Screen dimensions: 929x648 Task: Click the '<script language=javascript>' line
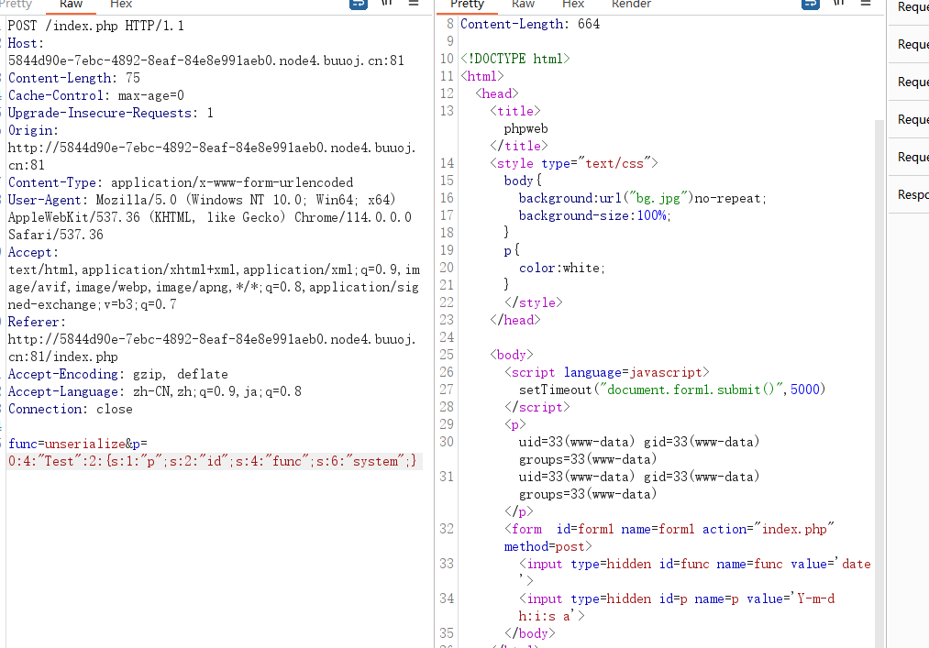607,372
